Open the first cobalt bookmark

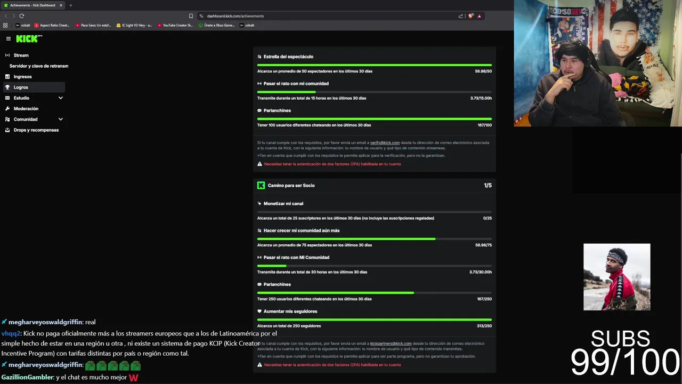23,25
